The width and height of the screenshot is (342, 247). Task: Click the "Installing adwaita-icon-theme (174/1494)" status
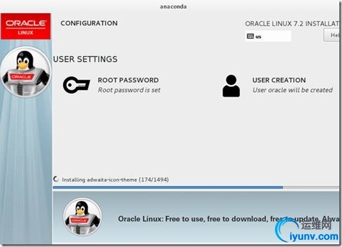[x=115, y=180]
